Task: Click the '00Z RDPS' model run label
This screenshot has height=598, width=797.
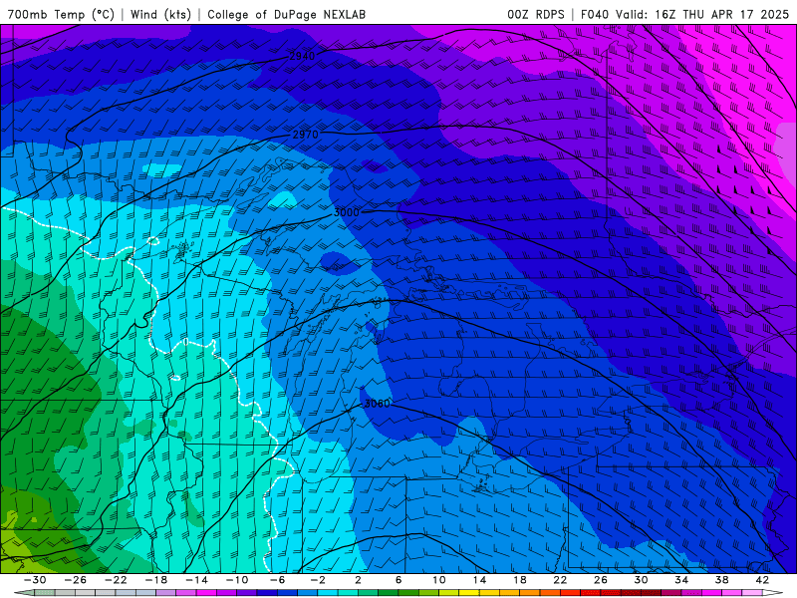Action: (x=536, y=14)
